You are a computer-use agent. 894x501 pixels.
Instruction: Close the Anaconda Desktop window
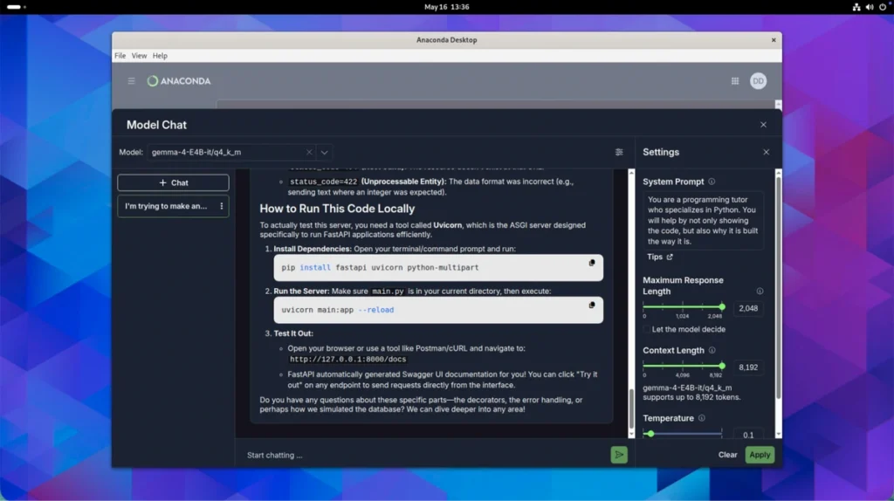774,40
